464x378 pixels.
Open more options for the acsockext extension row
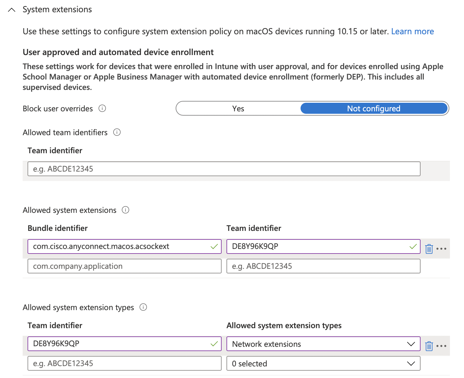(441, 249)
